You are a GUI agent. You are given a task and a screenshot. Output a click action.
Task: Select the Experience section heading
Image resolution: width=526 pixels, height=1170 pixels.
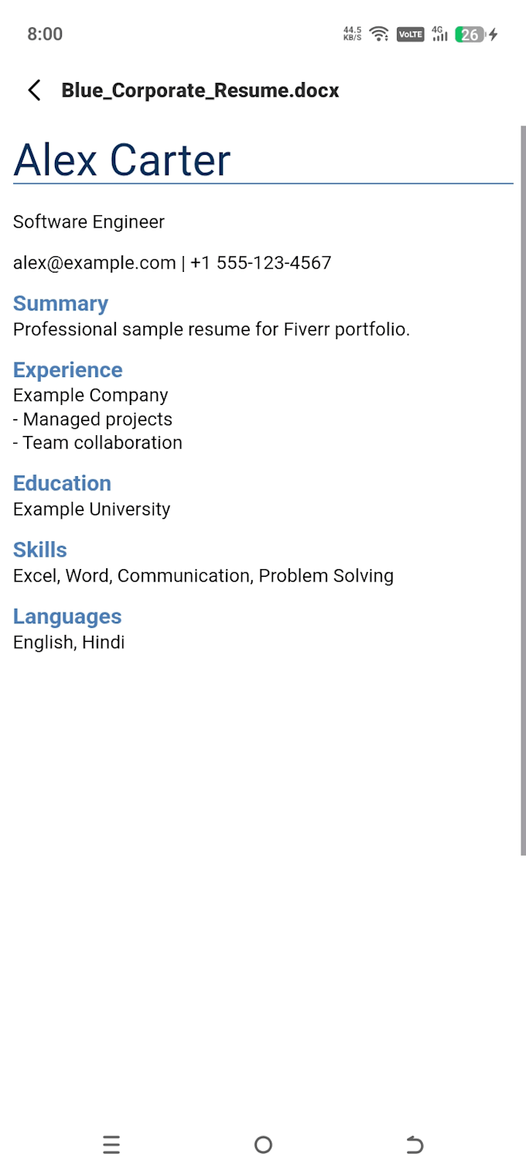tap(68, 370)
